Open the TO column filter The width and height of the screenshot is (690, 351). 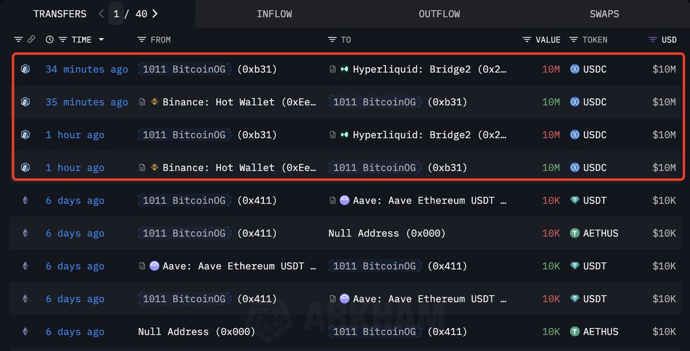pyautogui.click(x=332, y=40)
